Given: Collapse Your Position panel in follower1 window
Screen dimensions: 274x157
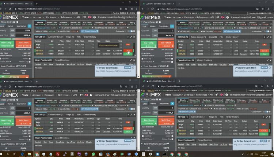Looking at the screenshot, I should tap(142, 66).
